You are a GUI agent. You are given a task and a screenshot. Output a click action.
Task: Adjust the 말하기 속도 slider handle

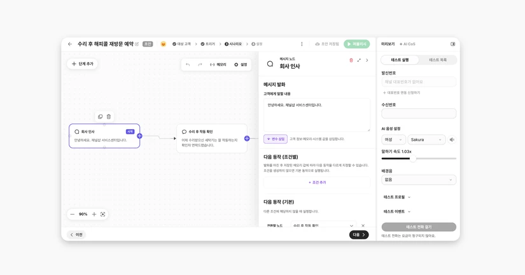click(413, 159)
